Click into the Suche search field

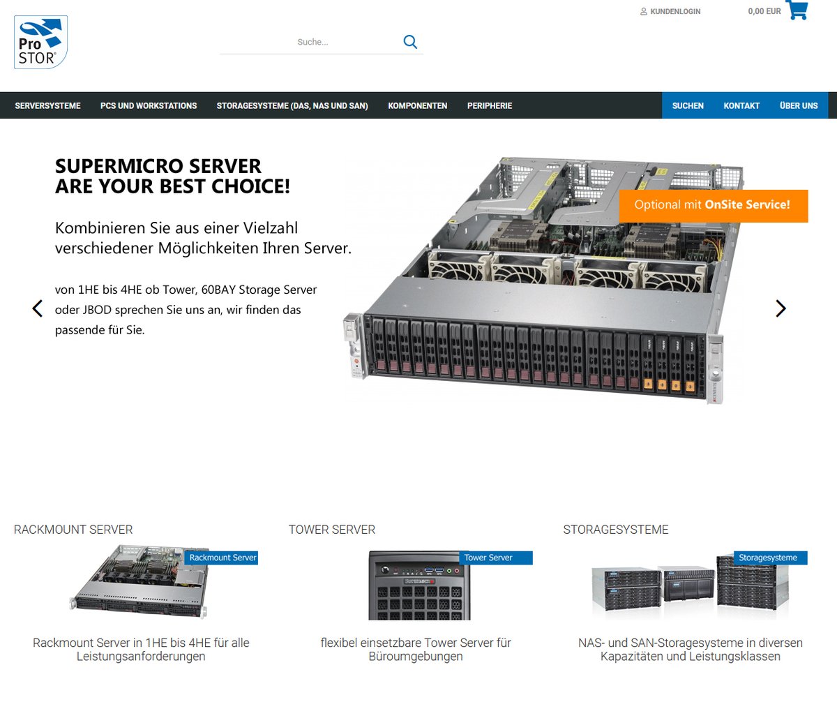314,41
